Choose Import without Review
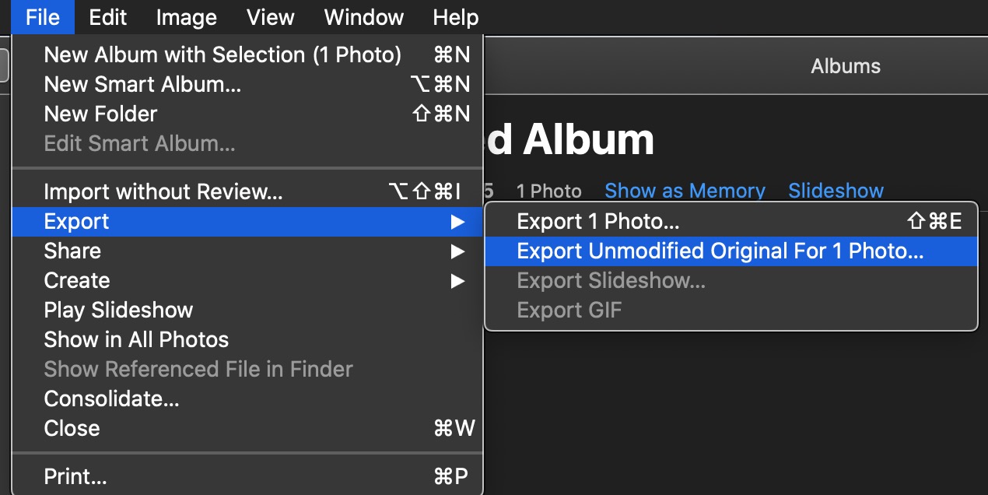This screenshot has width=988, height=495. point(247,191)
